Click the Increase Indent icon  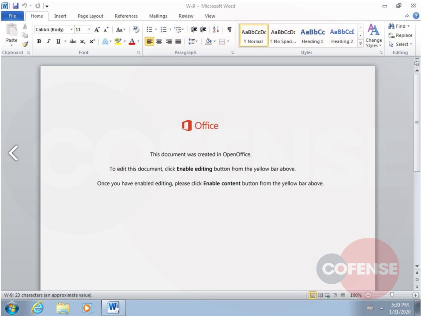pos(203,29)
